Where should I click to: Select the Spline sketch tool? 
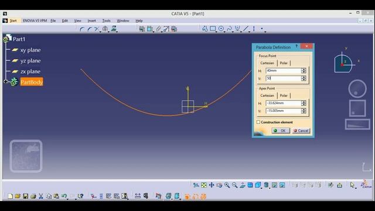click(229, 29)
